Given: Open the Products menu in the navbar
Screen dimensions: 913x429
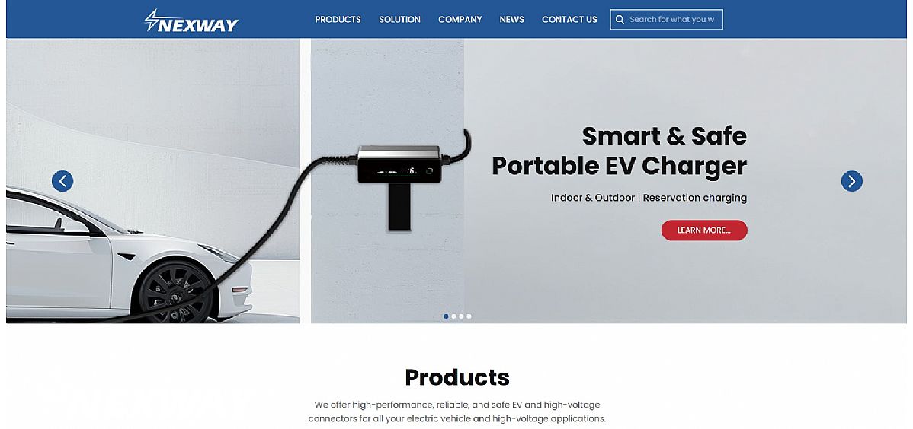Looking at the screenshot, I should (x=338, y=19).
